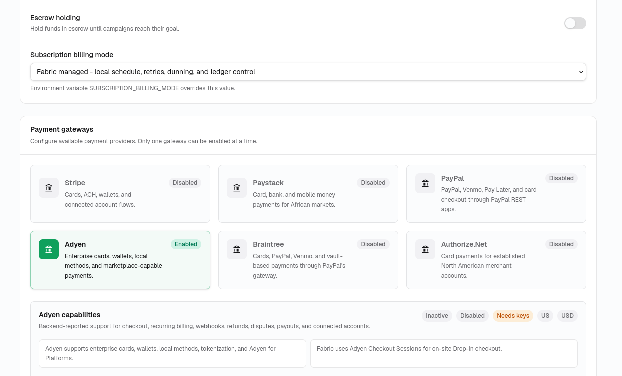The height and width of the screenshot is (376, 622).
Task: Click the Adyen enterprise cards description
Action: pyautogui.click(x=113, y=266)
